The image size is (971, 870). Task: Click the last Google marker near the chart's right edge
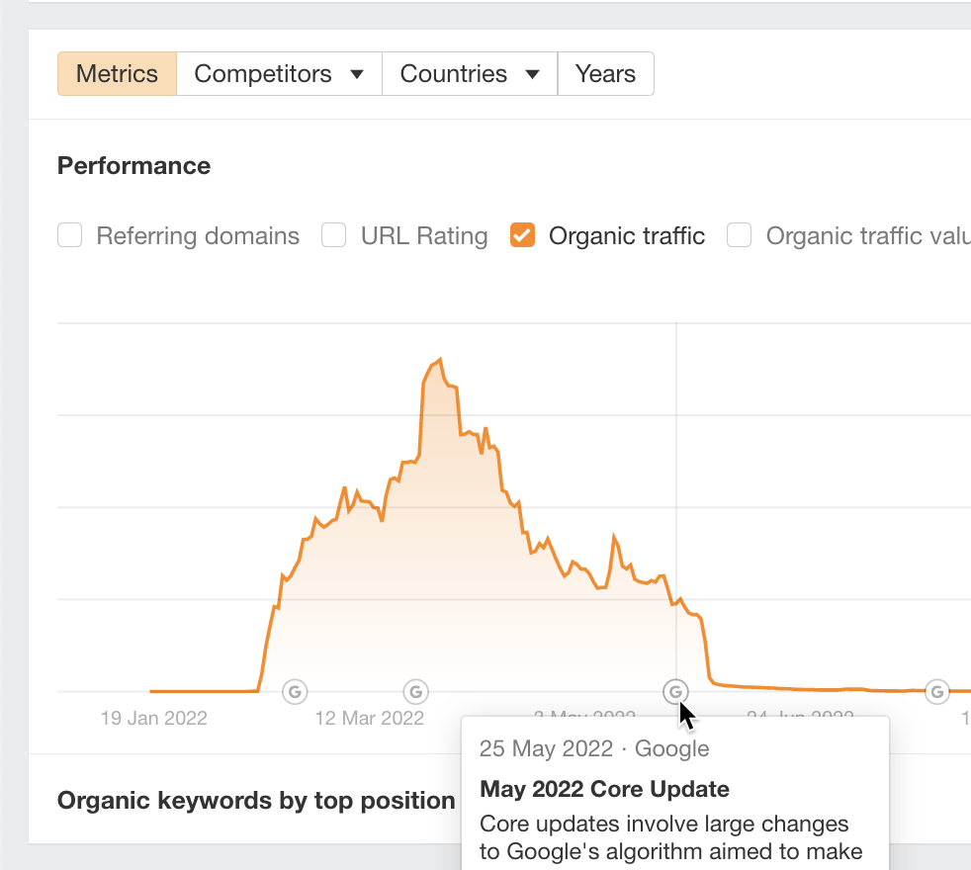(x=937, y=691)
